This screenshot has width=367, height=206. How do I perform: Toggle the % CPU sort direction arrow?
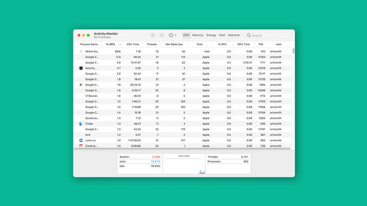click(x=120, y=45)
